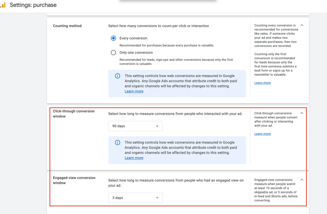Click 'Recommended for leads, sign-ups' description text
This screenshot has width=327, height=214.
pos(176,62)
